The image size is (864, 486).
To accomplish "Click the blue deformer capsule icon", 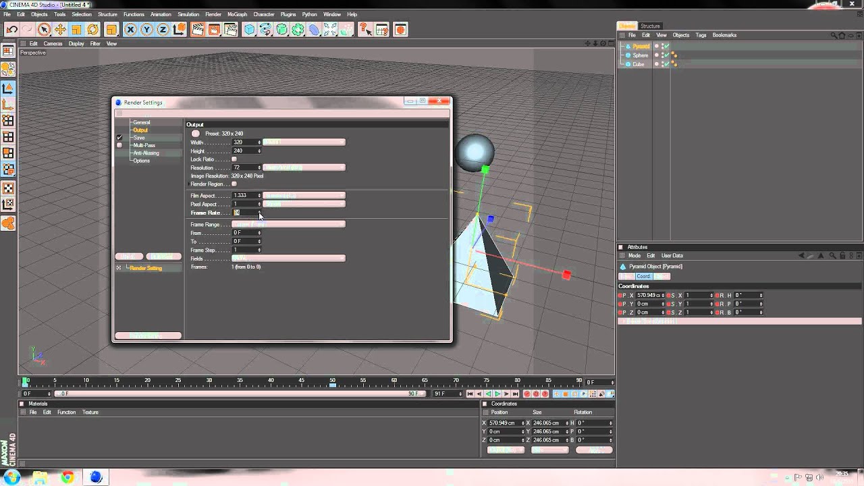I will [314, 30].
